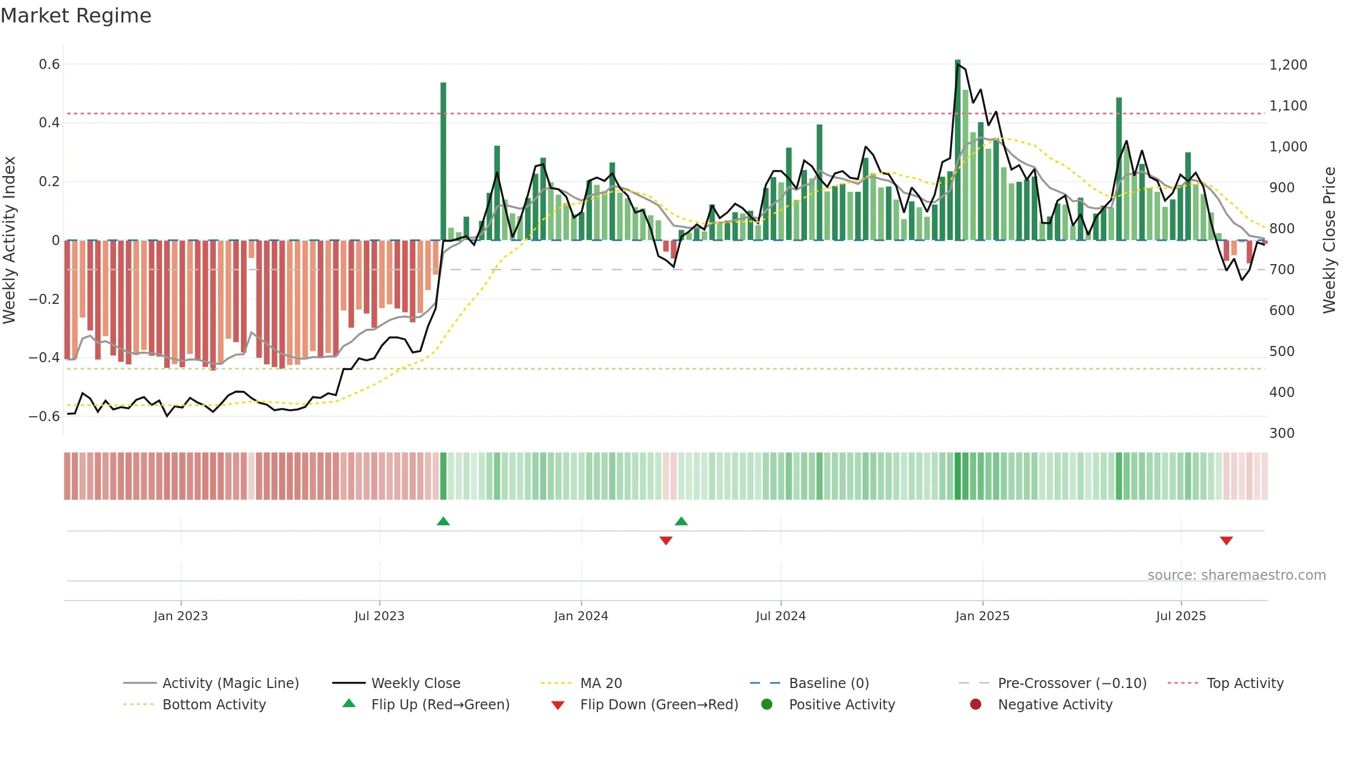Click the Positive Activity green circle icon

767,704
